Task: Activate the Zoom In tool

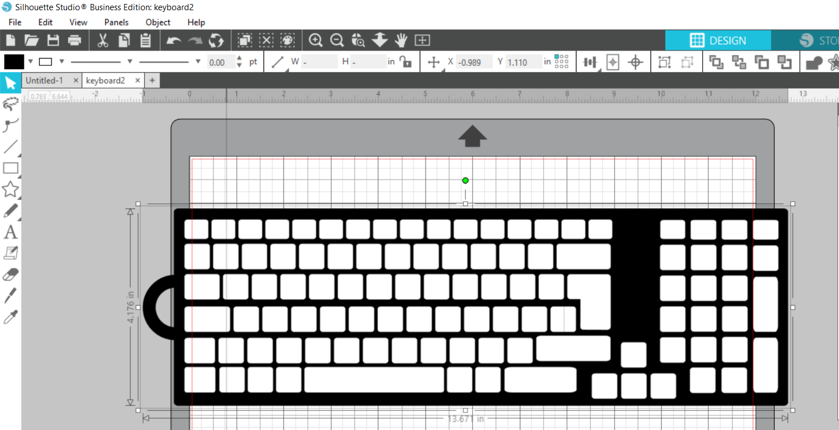Action: click(x=315, y=40)
